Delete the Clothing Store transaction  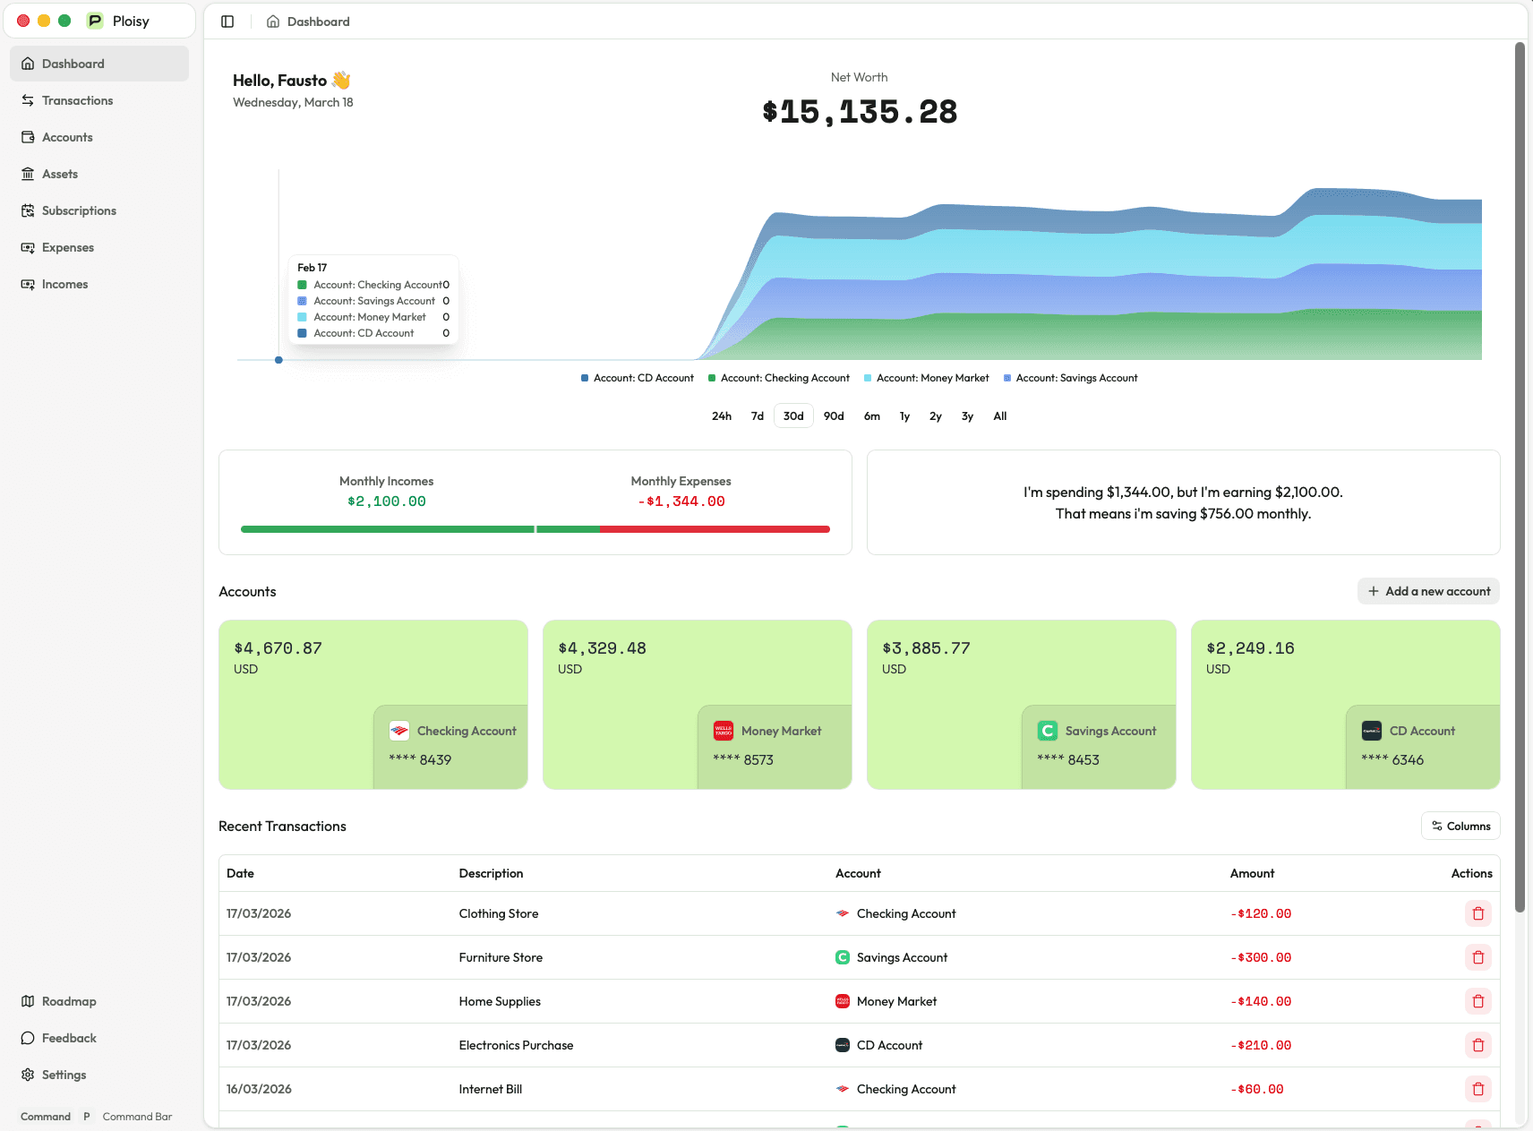[x=1477, y=913]
